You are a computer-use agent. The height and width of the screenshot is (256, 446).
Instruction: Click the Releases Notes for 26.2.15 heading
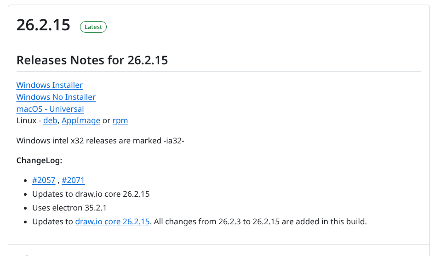[x=92, y=60]
